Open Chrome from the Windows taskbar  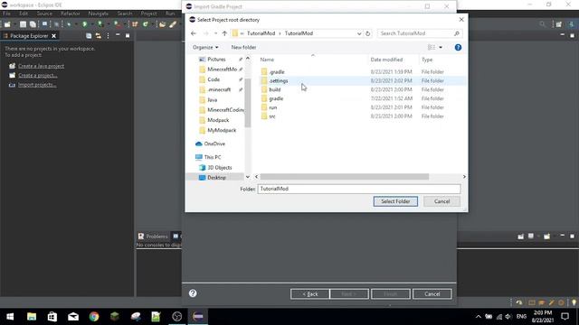94,316
